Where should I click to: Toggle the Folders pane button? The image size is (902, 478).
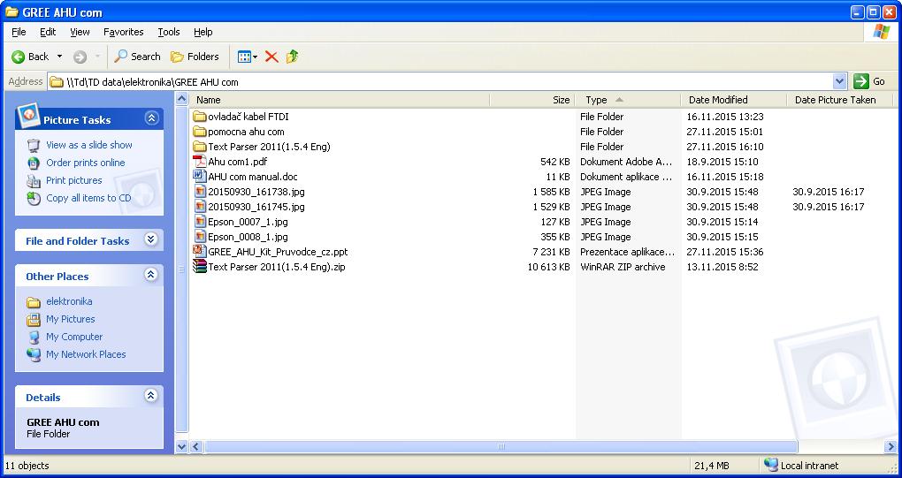pyautogui.click(x=195, y=57)
